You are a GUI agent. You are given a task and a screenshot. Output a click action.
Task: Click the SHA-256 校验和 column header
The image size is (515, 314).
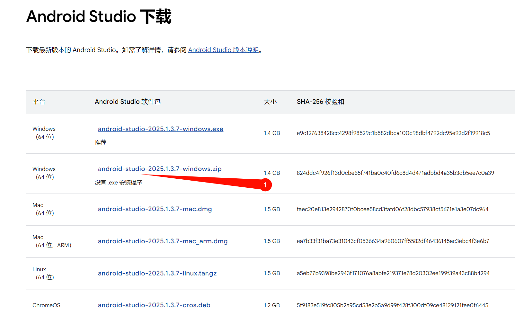point(320,102)
